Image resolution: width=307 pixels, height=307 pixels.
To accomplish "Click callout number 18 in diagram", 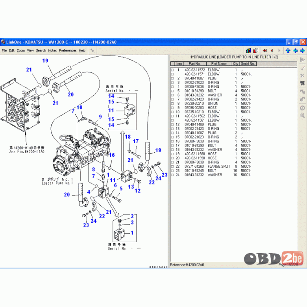I will (128, 137).
